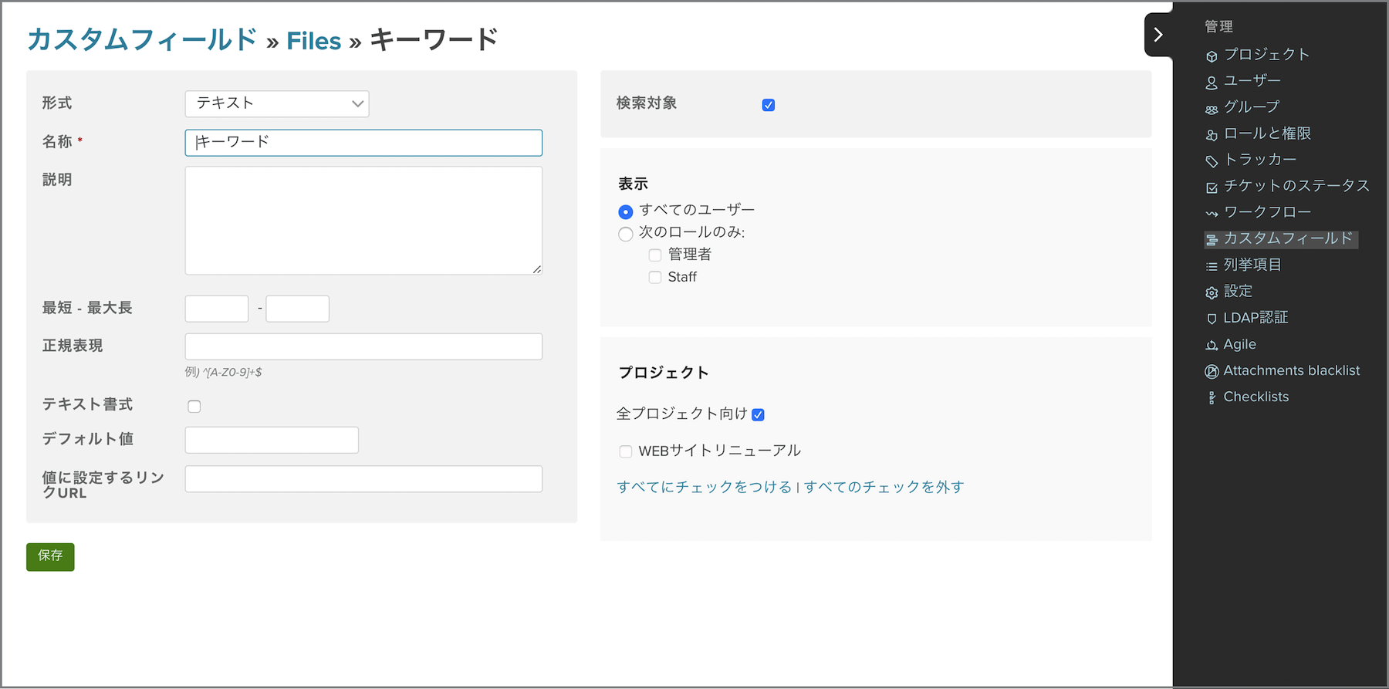Screen dimensions: 1389x689
Task: Click the カスタムフィールド icon in sidebar
Action: (x=1212, y=240)
